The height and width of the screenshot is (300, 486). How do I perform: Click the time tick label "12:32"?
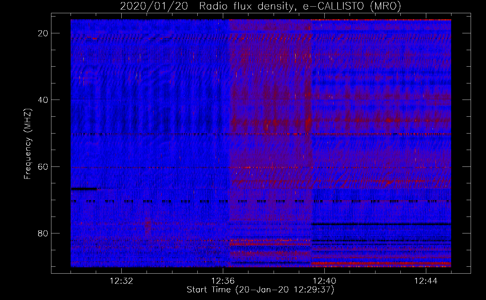pyautogui.click(x=121, y=281)
